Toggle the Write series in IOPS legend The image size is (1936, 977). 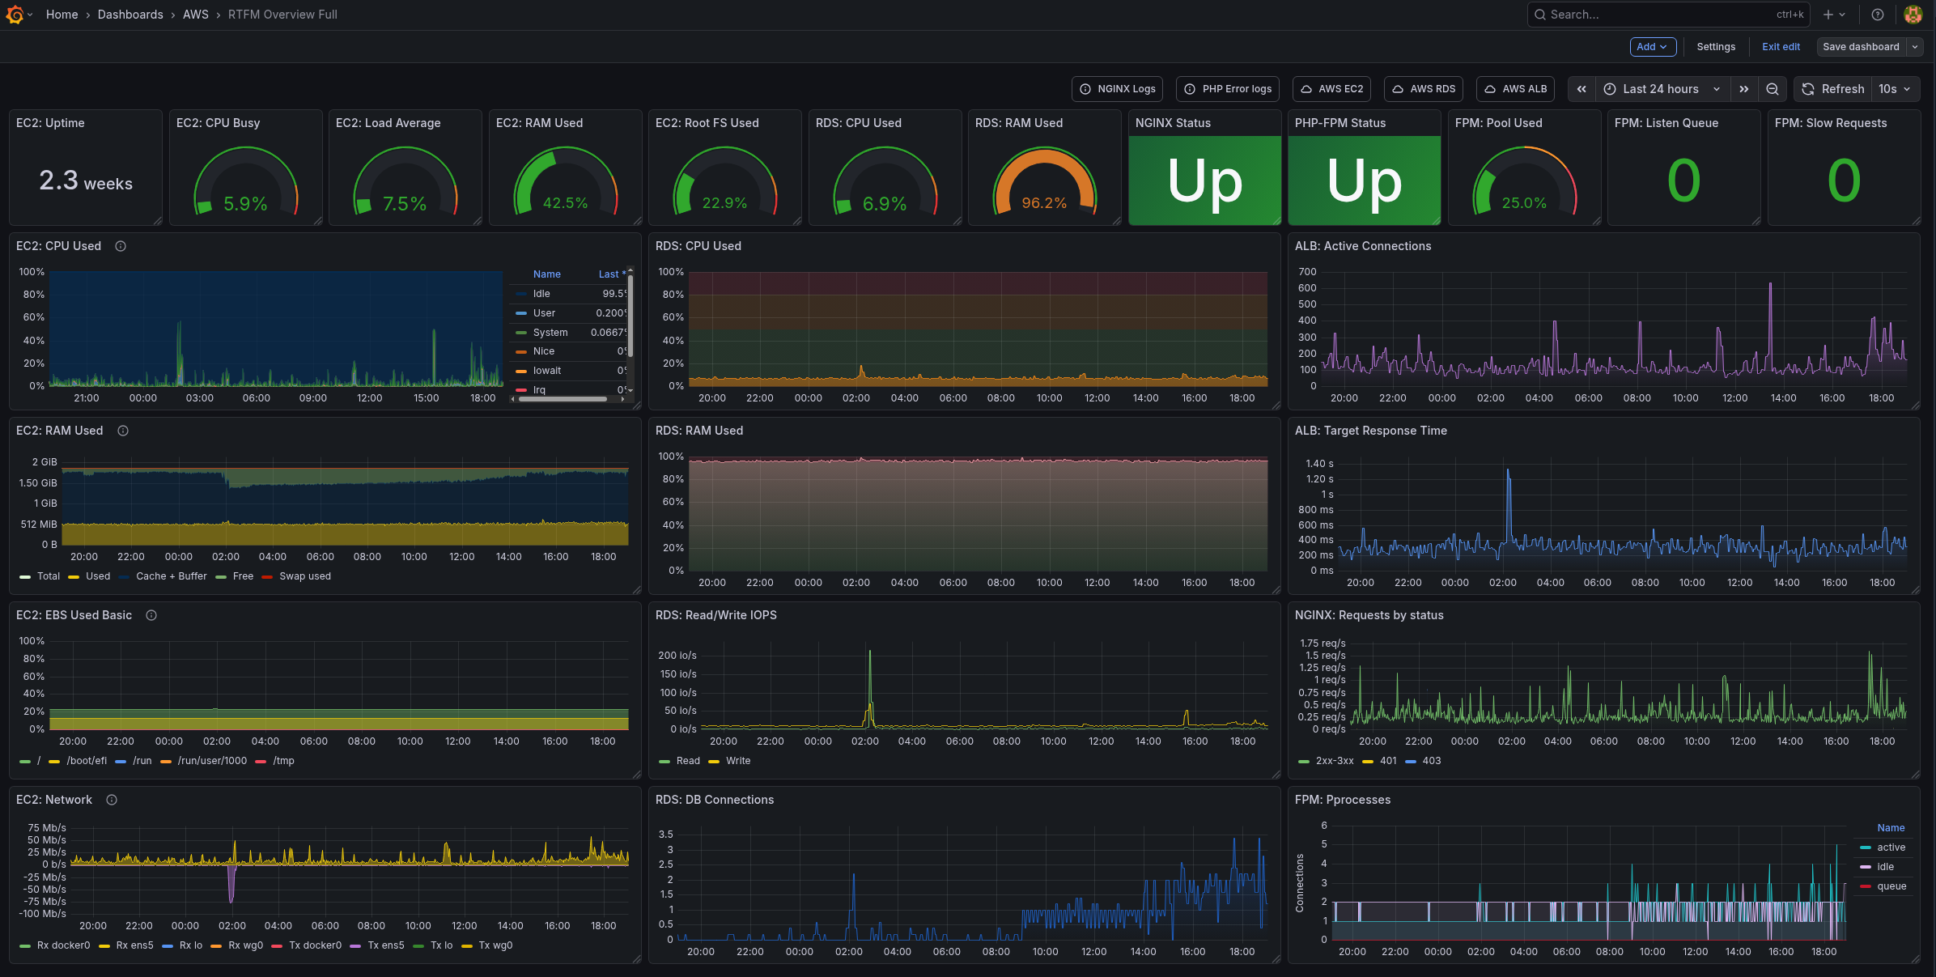coord(737,761)
